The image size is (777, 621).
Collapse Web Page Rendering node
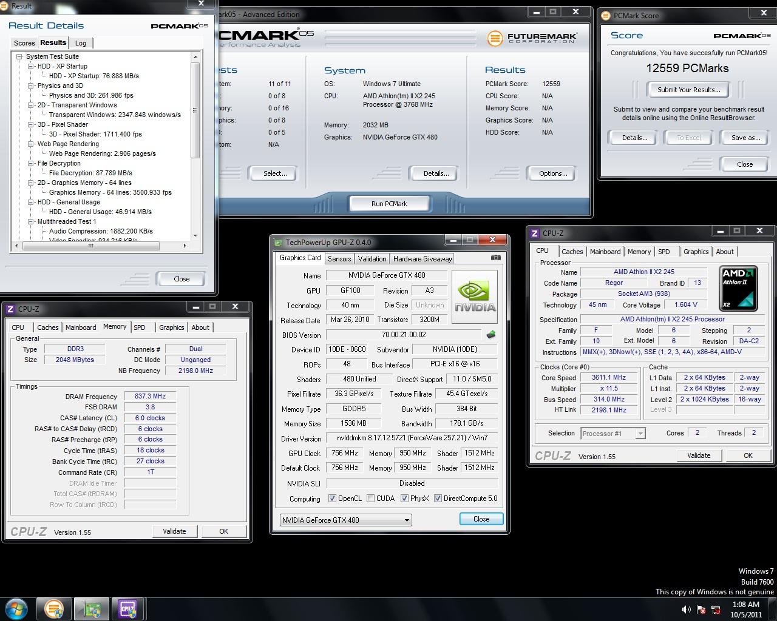(x=31, y=144)
